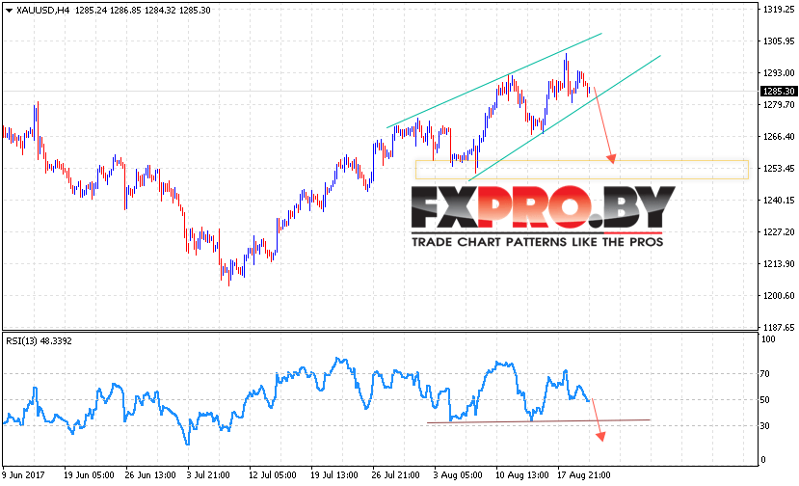Click the 19 Jul 13:00 time label

point(333,474)
